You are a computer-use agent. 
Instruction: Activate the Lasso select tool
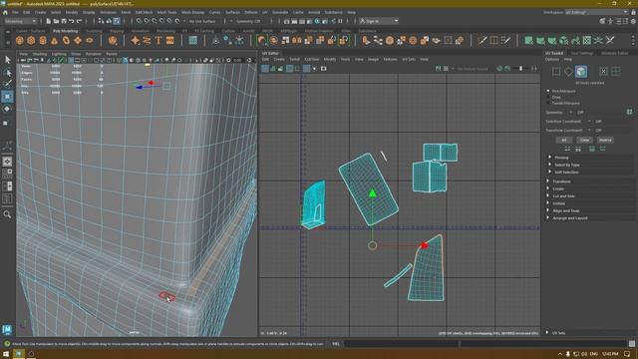click(x=7, y=73)
